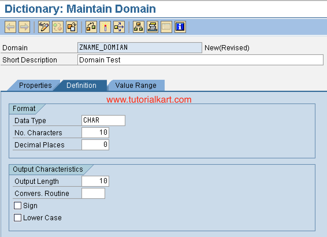Focus the Convers. Routine input field
327x237 pixels.
pos(93,193)
